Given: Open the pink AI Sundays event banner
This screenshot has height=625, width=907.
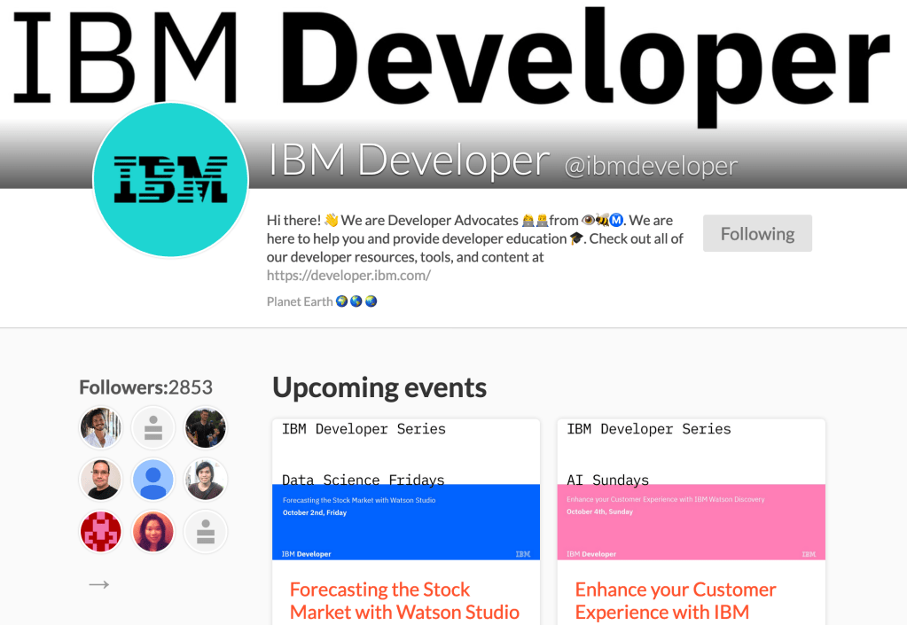Looking at the screenshot, I should click(691, 521).
